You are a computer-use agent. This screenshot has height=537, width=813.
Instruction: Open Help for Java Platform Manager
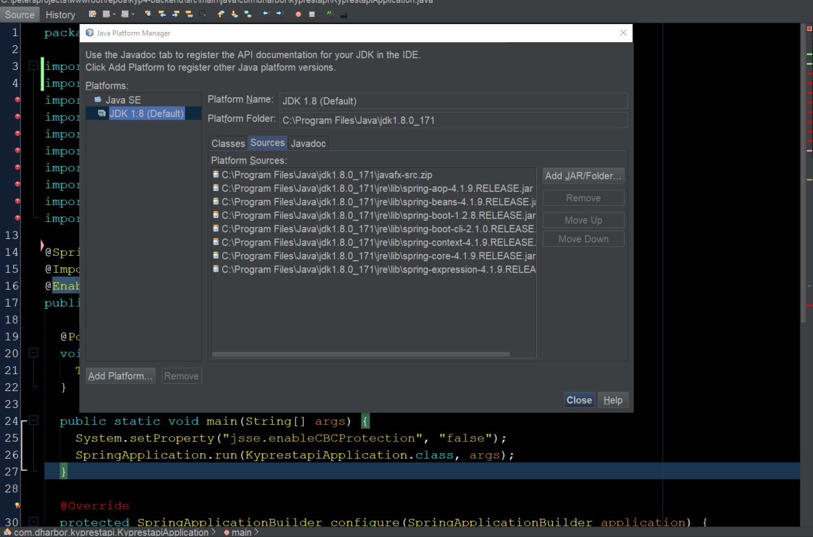point(613,400)
